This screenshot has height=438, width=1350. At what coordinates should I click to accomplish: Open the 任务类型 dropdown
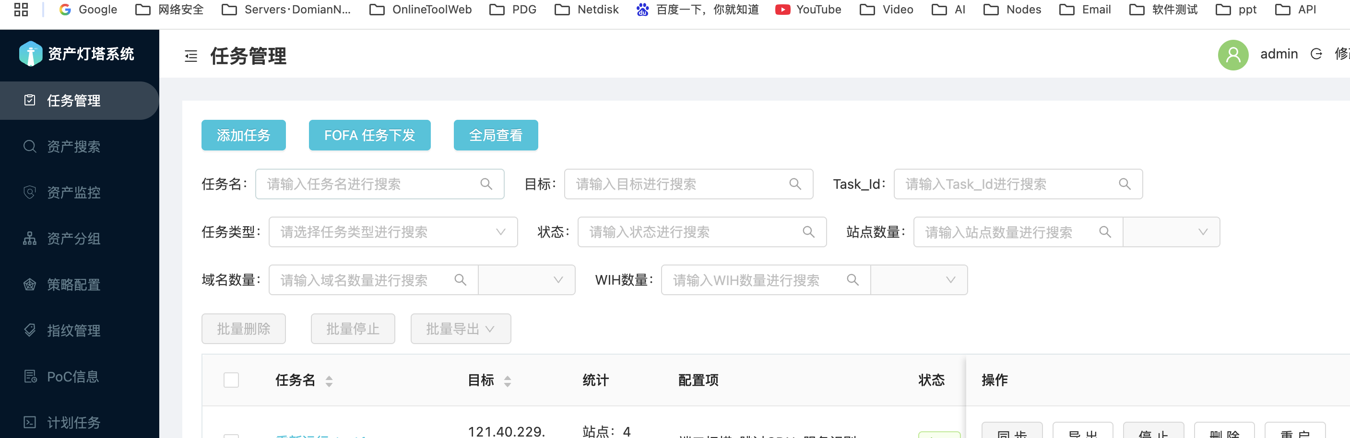point(392,232)
